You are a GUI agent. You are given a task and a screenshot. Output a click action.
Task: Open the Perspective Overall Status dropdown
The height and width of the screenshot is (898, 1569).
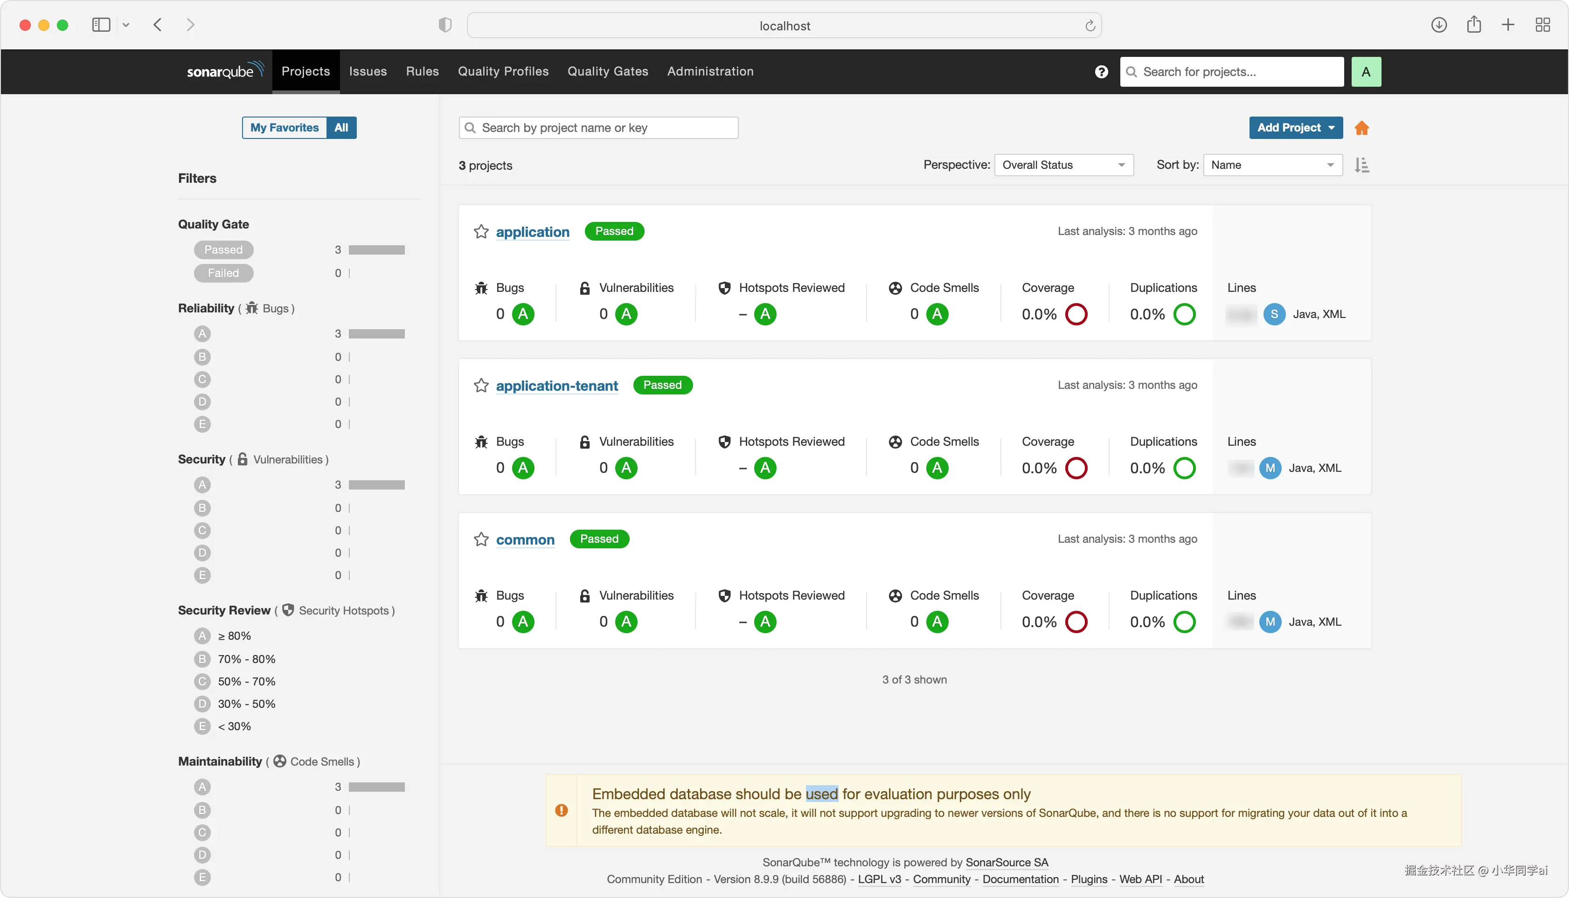1064,166
